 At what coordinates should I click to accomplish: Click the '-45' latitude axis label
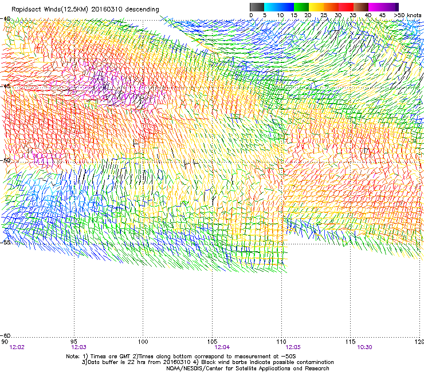5,86
